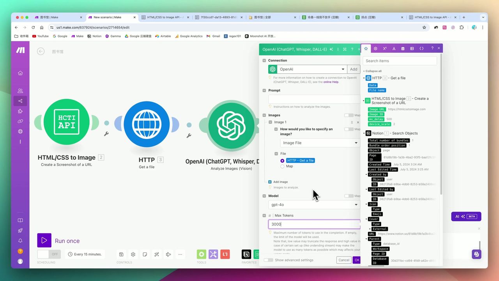The height and width of the screenshot is (281, 499).
Task: Click Cancel in the OpenAI dialog
Action: [x=343, y=260]
